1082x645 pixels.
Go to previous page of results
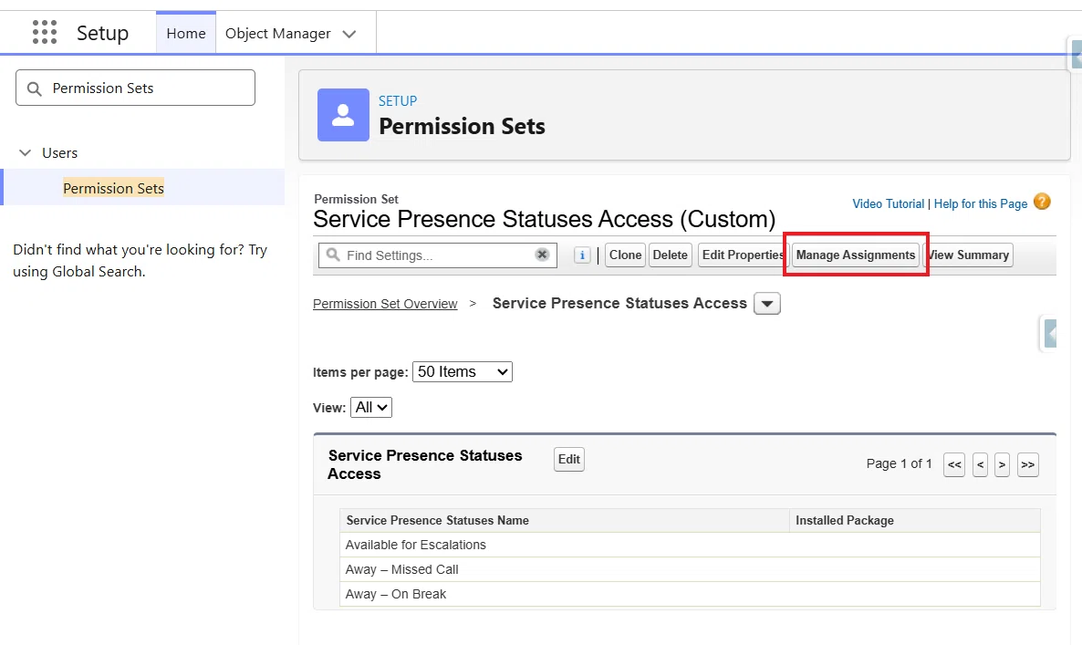[x=980, y=464]
